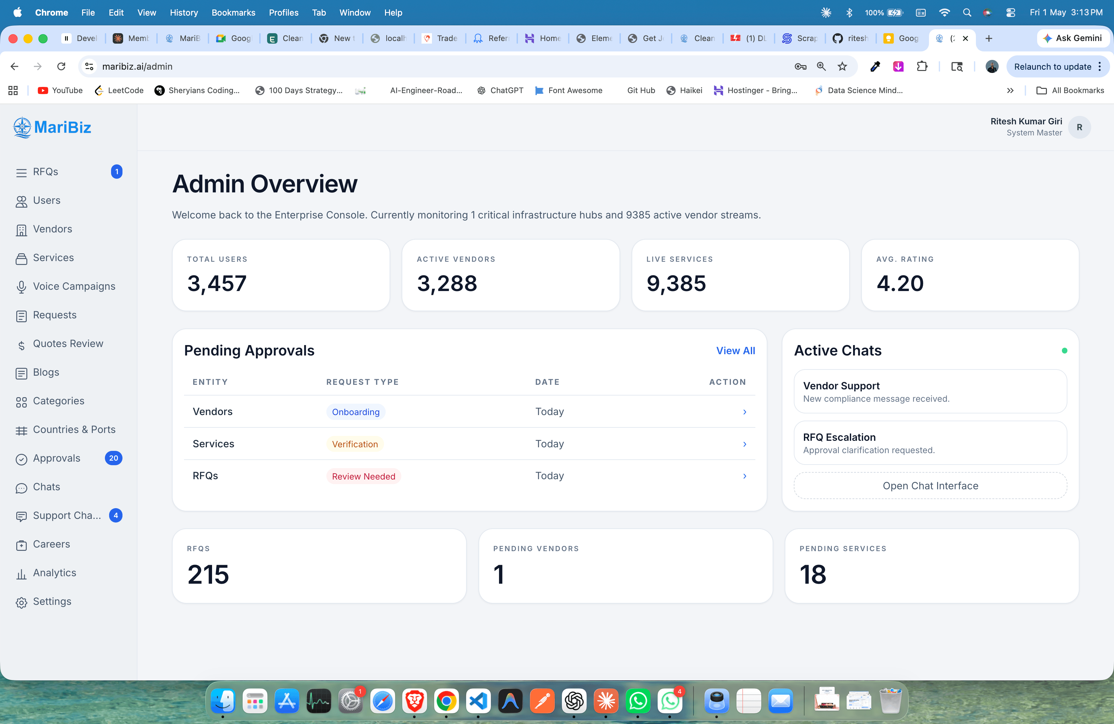Click the Verification request badge
The width and height of the screenshot is (1114, 724).
tap(355, 444)
